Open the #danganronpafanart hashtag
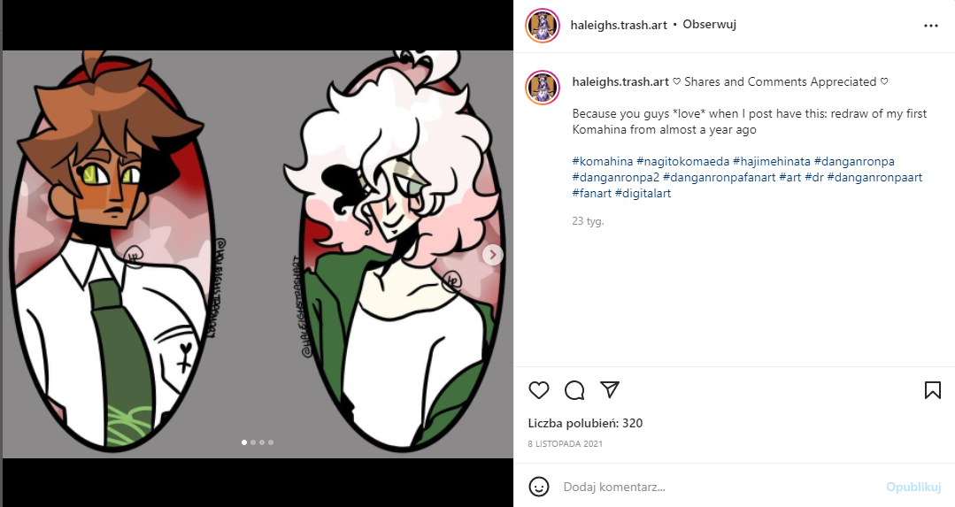 720,177
